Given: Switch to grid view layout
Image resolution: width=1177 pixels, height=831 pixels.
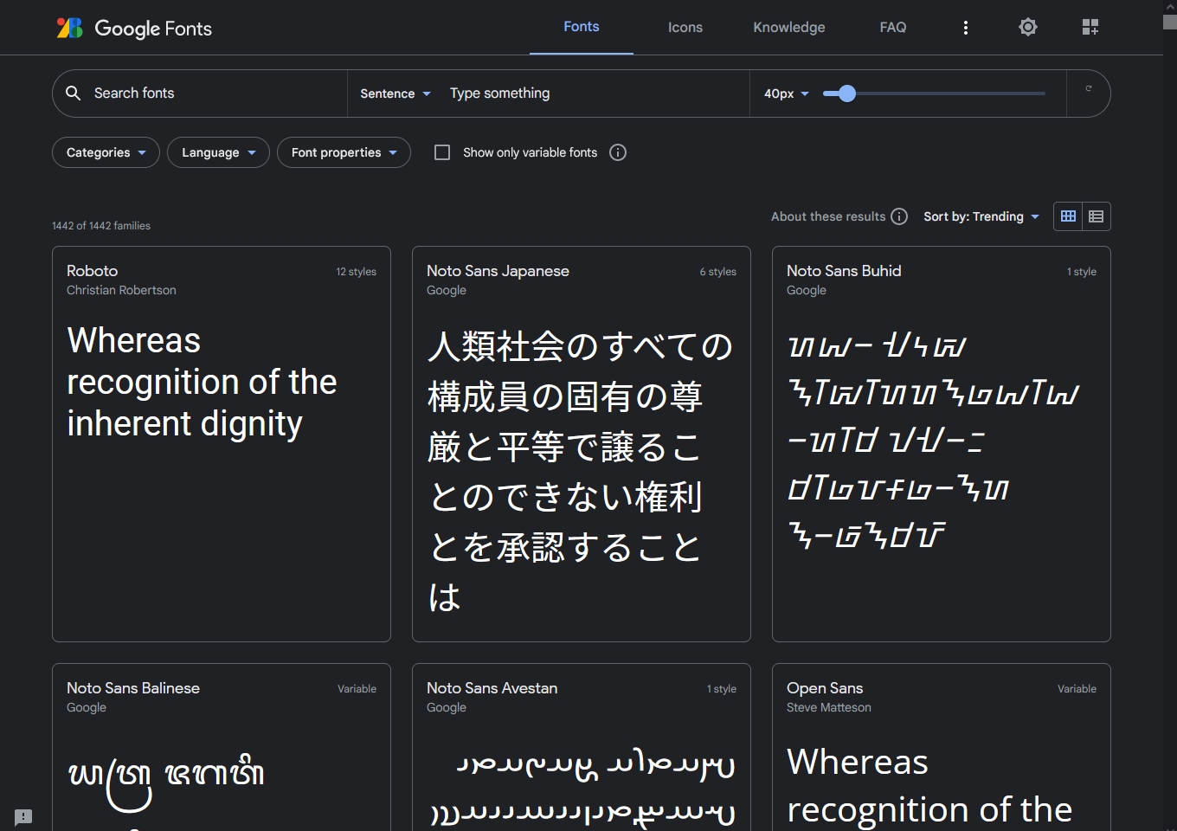Looking at the screenshot, I should 1068,216.
